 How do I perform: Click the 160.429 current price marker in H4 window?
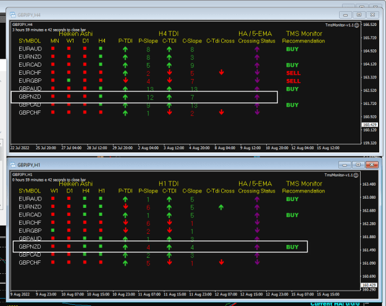[x=369, y=125]
